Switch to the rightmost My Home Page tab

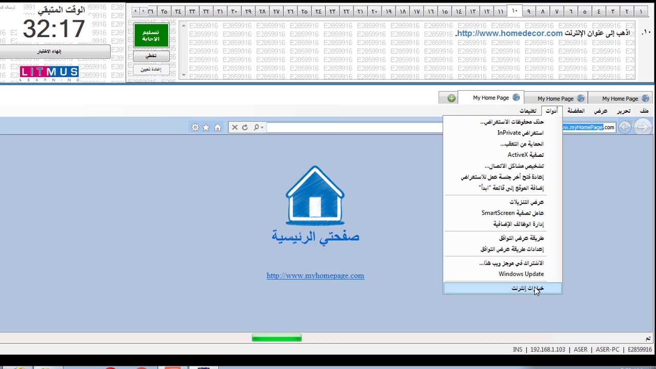[x=620, y=98]
